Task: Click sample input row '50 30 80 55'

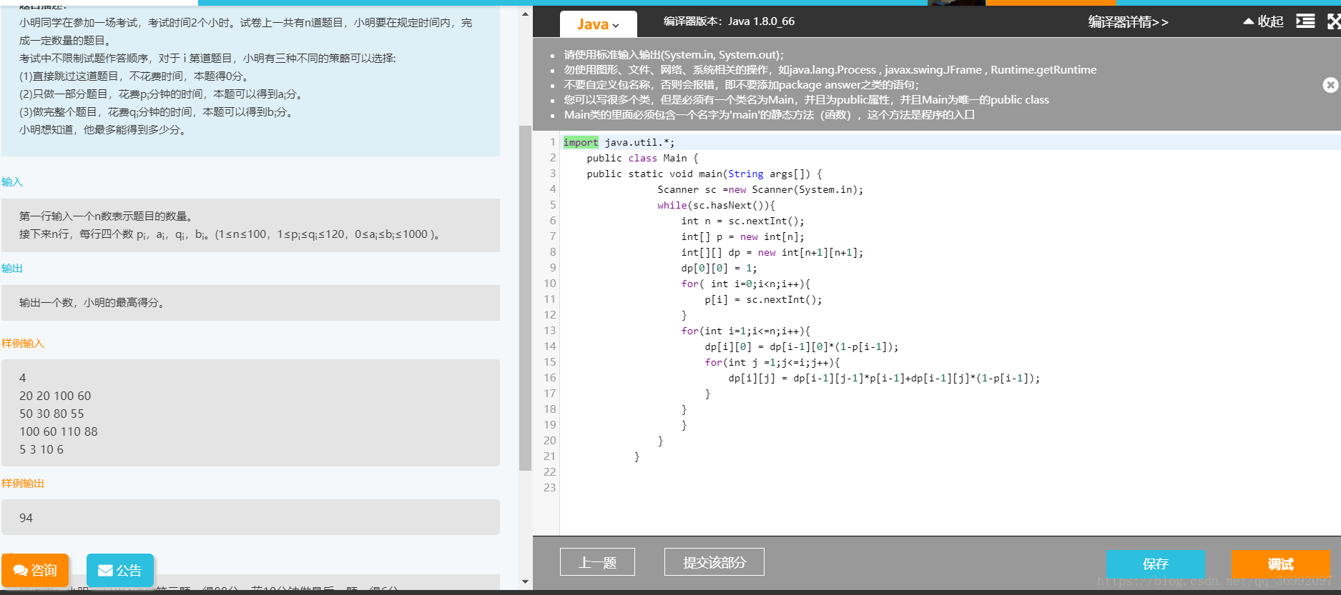Action: (51, 414)
